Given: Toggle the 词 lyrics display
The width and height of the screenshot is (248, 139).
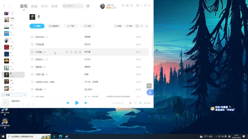Looking at the screenshot, I should click(x=140, y=103).
